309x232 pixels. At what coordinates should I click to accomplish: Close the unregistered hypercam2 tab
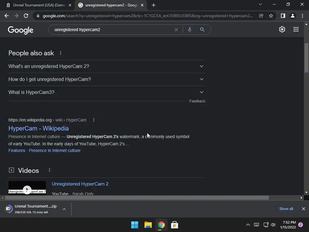pos(142,5)
